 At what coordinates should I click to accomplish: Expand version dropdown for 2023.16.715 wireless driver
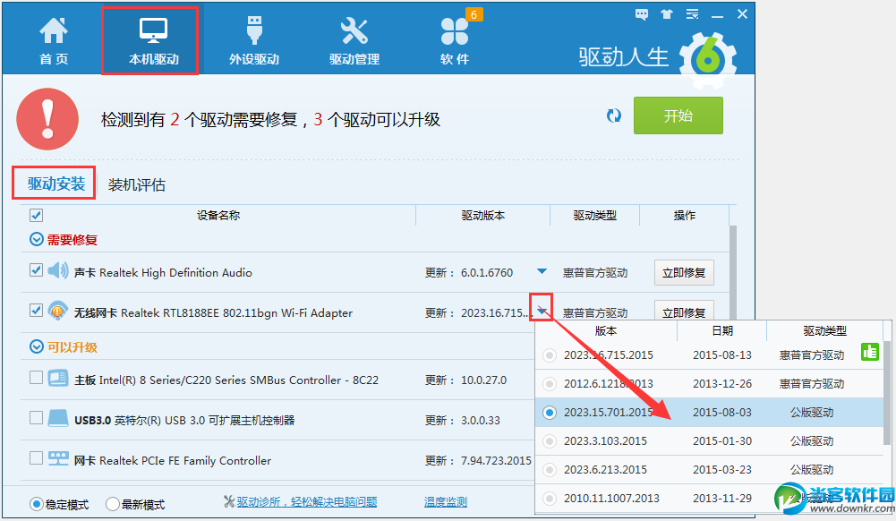pyautogui.click(x=542, y=311)
